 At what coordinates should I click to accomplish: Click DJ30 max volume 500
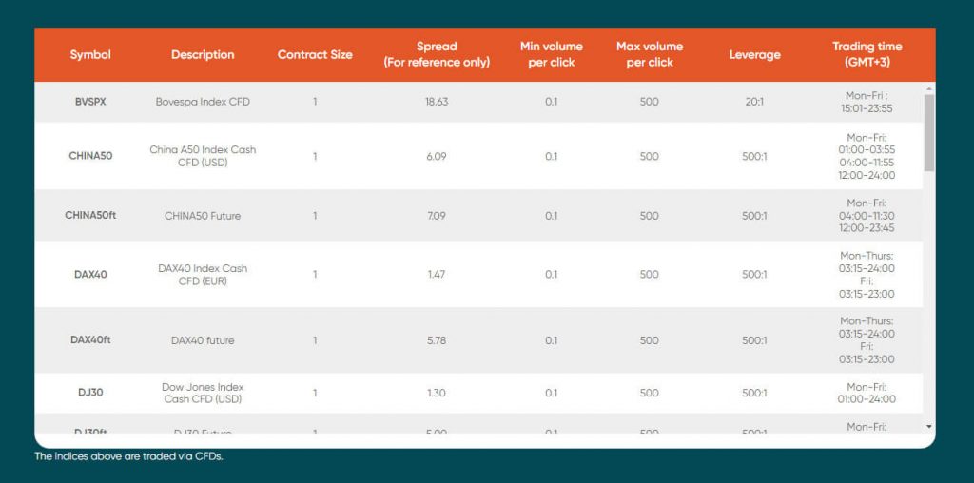pyautogui.click(x=649, y=393)
